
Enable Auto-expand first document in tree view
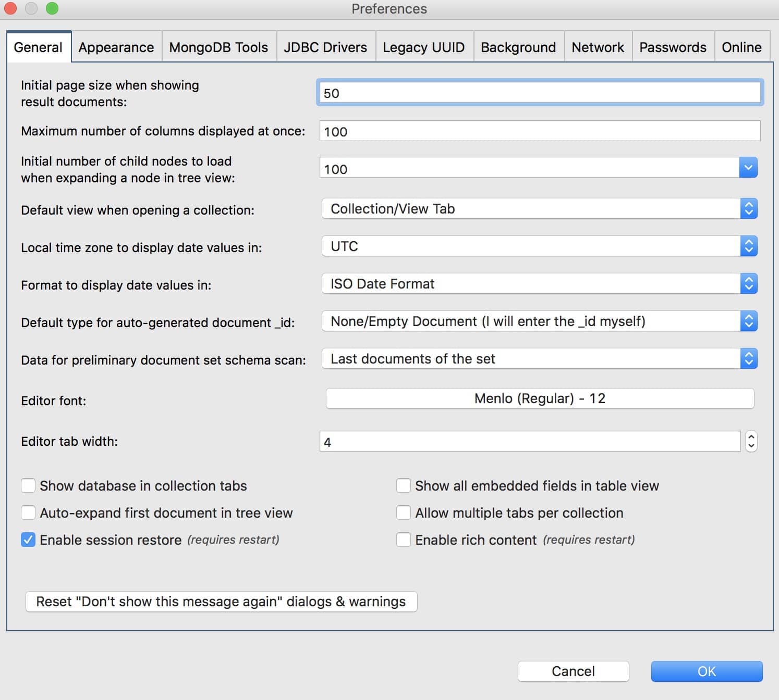[28, 513]
